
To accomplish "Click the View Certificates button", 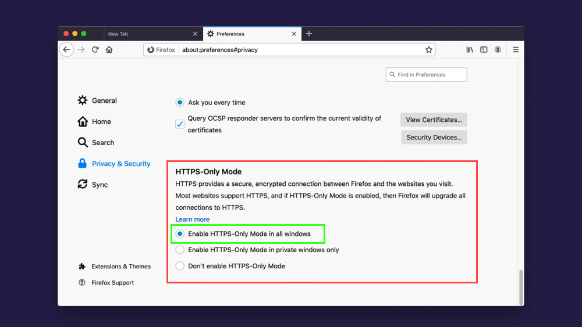I will 434,120.
